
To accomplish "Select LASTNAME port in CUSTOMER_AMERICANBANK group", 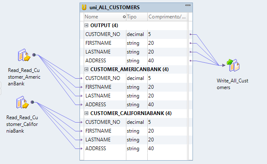I will pyautogui.click(x=98, y=96).
